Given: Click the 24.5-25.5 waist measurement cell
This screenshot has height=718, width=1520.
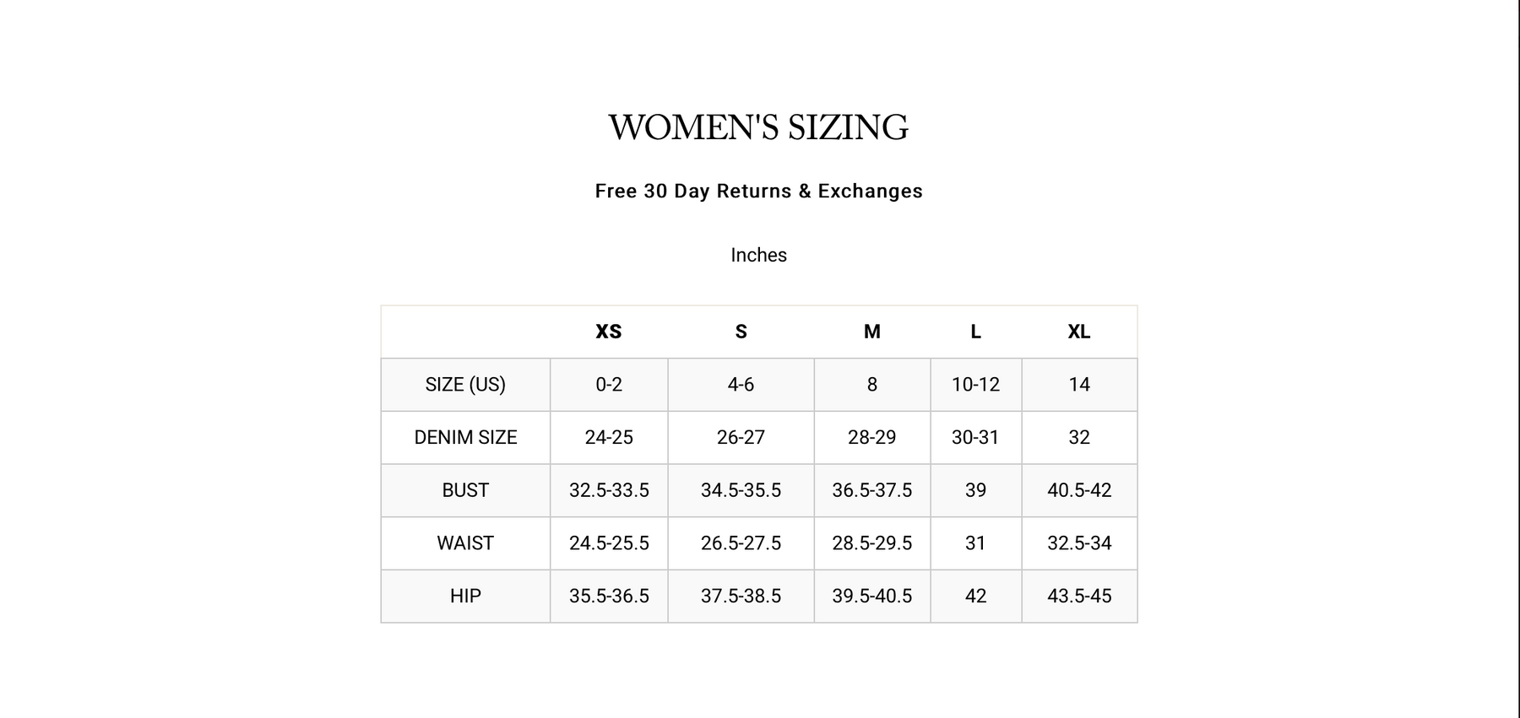Looking at the screenshot, I should pos(609,543).
